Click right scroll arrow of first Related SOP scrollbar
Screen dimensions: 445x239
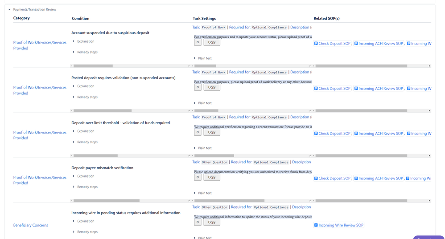coord(429,66)
